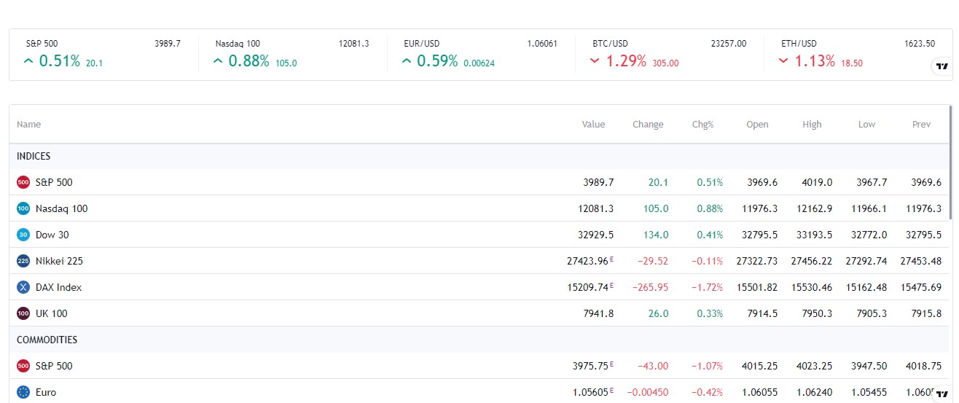Click the Euro flag icon
The width and height of the screenshot is (959, 403).
[x=23, y=392]
